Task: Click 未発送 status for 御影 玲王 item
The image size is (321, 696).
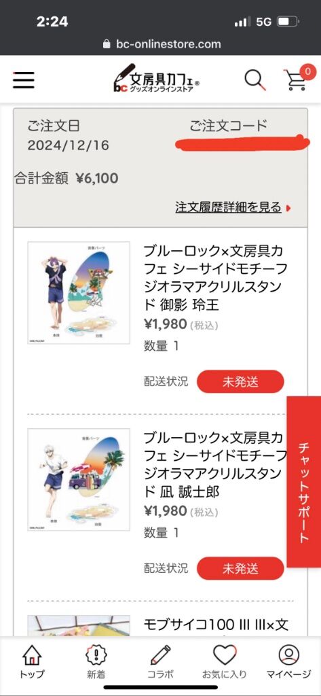Action: [x=240, y=382]
